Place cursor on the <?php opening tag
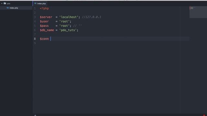Screen dimensions: 207x116 coord(44,8)
